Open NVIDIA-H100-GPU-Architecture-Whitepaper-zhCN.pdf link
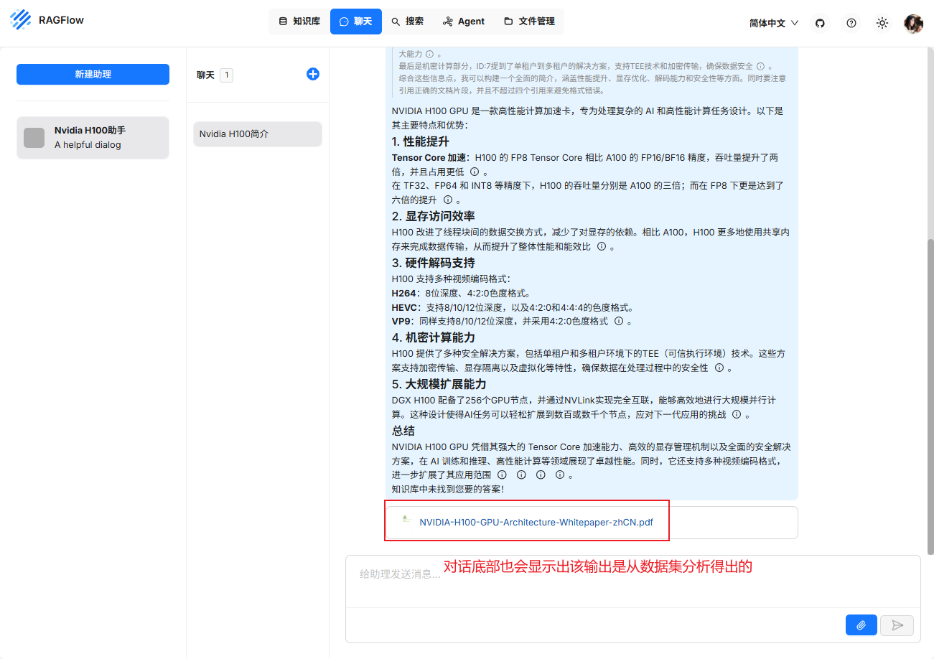The image size is (934, 659). pyautogui.click(x=536, y=522)
